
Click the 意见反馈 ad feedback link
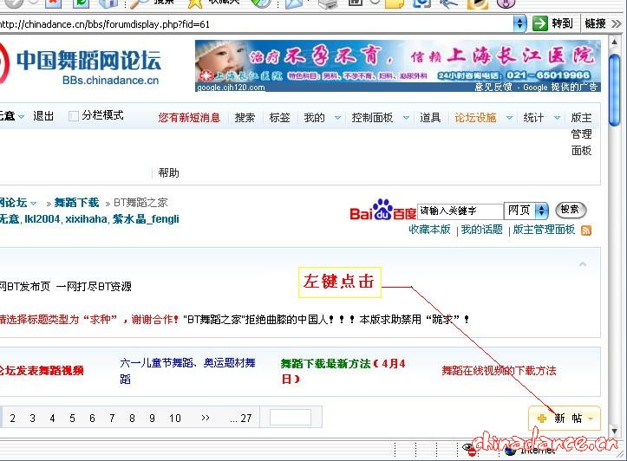493,87
